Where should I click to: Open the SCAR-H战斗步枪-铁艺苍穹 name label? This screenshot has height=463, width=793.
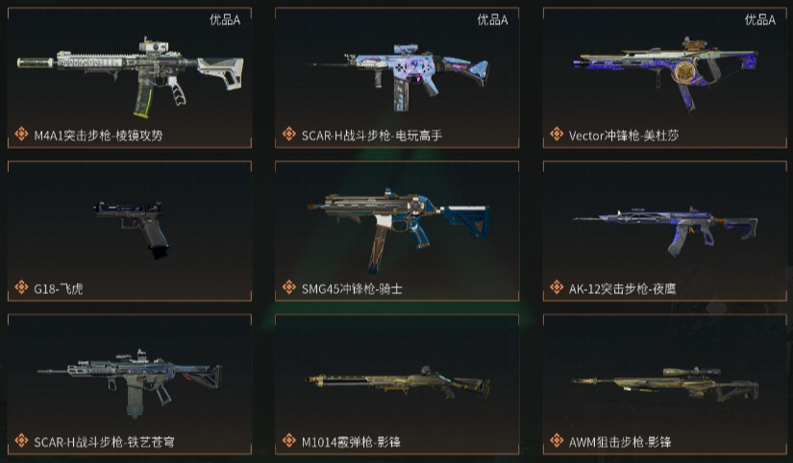[104, 442]
